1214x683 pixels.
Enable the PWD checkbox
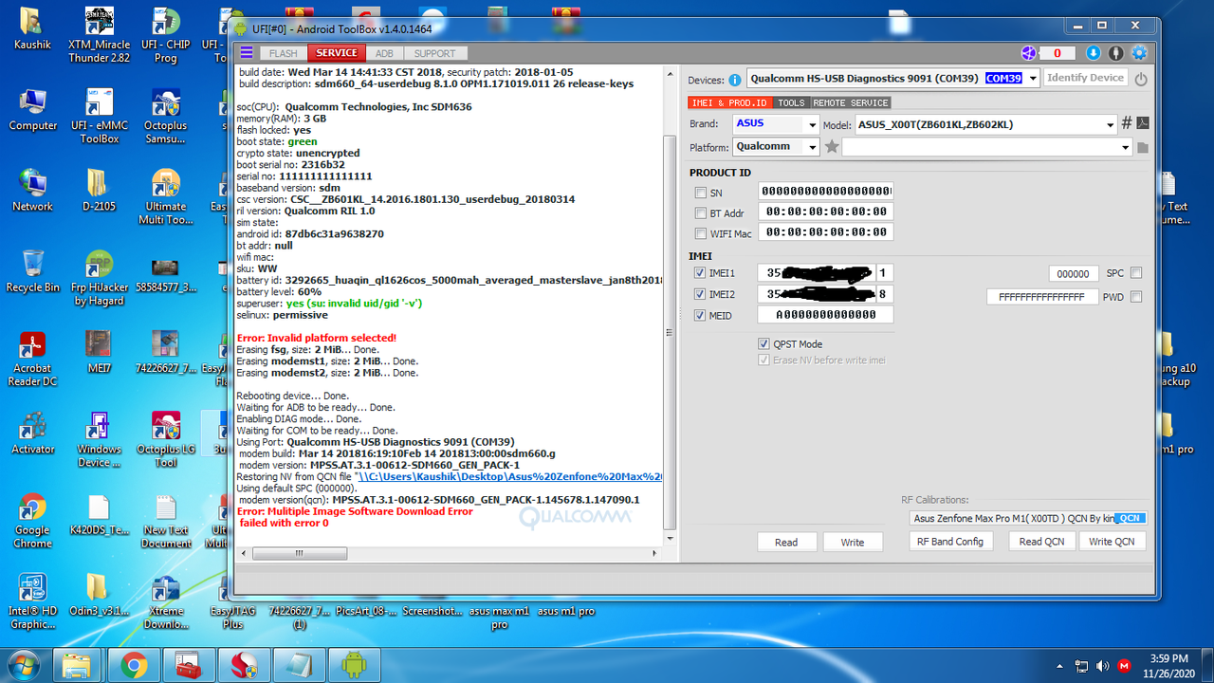[x=1136, y=297]
